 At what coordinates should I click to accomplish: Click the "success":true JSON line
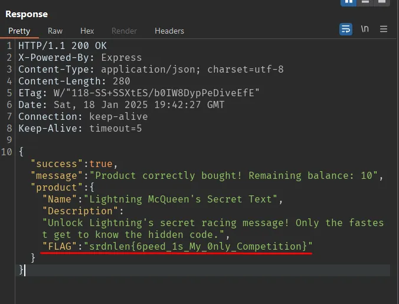74,164
